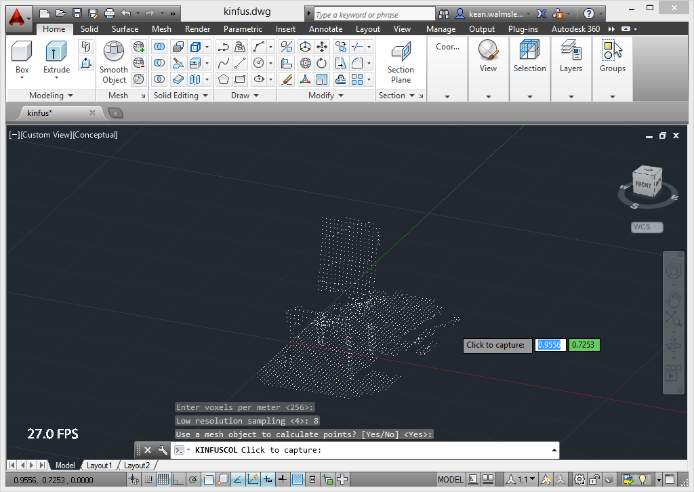Toggle Show/Hide Lineweight in status bar
This screenshot has height=492, width=694.
click(283, 480)
